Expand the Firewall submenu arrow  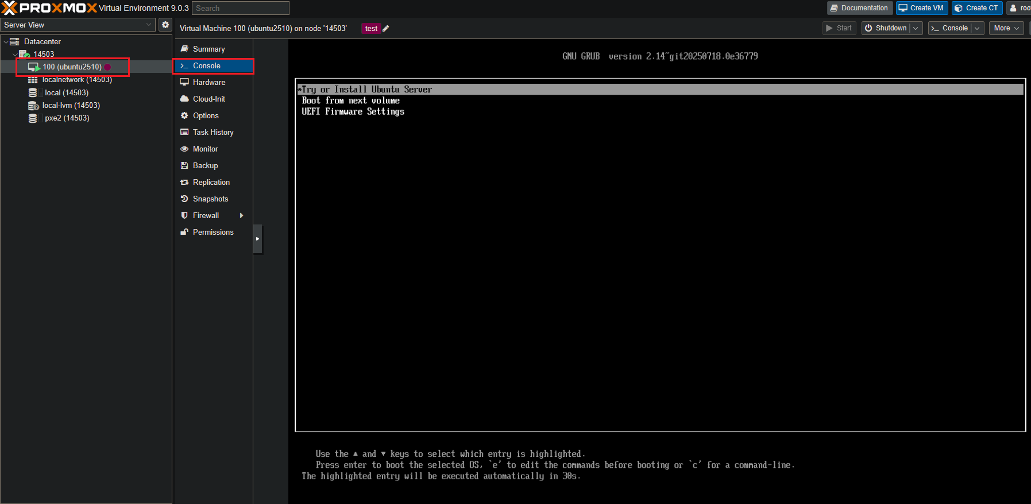click(241, 216)
